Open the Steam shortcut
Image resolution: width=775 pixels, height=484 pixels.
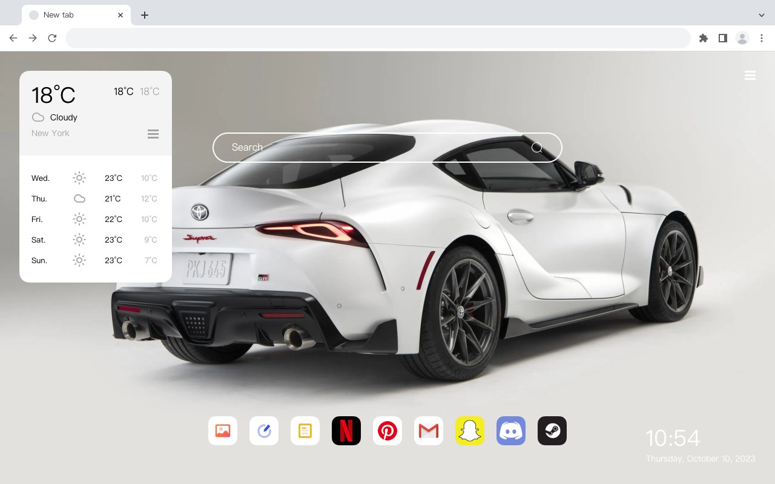coord(552,431)
